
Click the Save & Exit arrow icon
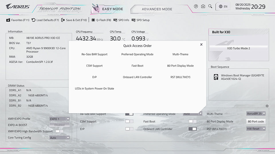(x=63, y=20)
